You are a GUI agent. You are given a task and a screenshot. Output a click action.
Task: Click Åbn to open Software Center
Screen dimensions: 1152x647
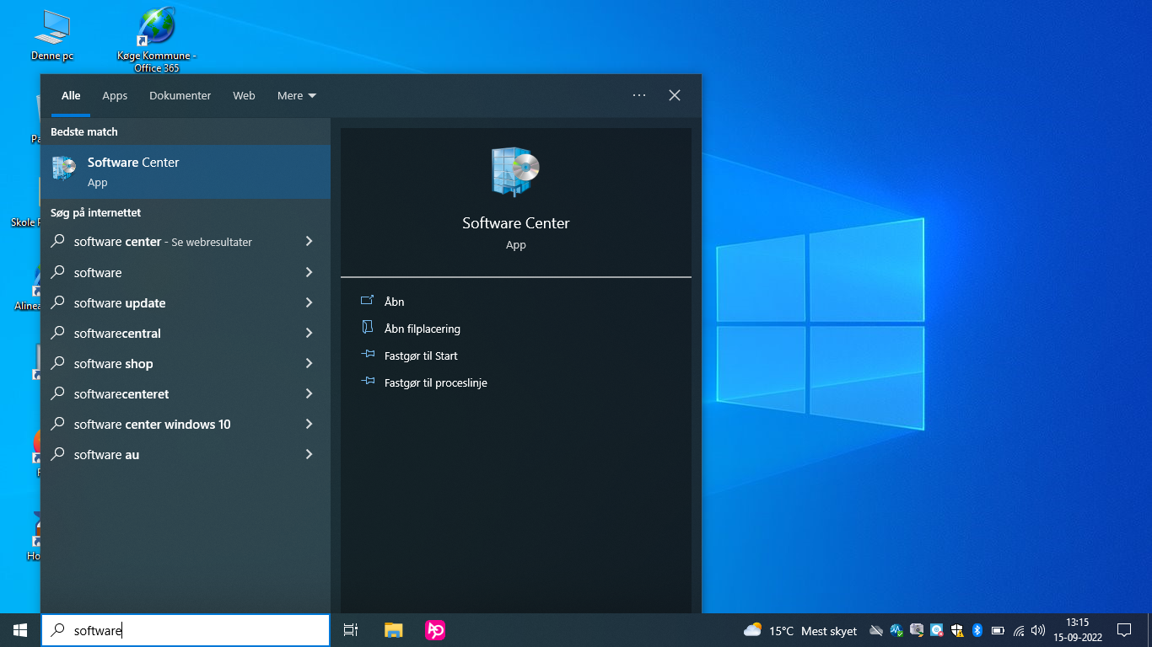click(394, 302)
